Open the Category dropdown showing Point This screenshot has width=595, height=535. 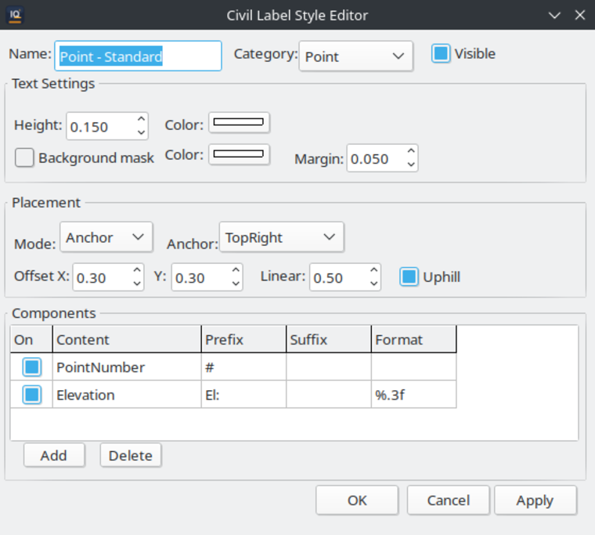[355, 56]
